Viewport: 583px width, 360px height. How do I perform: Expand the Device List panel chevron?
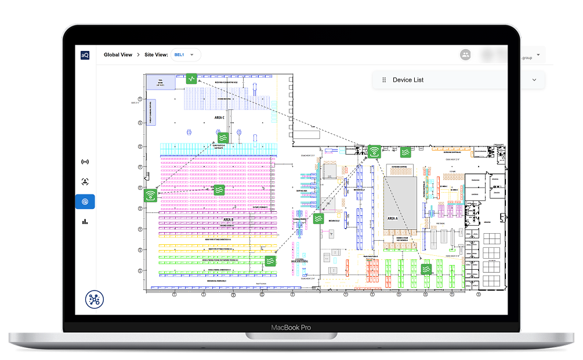pyautogui.click(x=534, y=80)
